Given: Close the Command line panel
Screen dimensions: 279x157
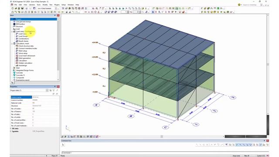Looking at the screenshot, I should 268,140.
